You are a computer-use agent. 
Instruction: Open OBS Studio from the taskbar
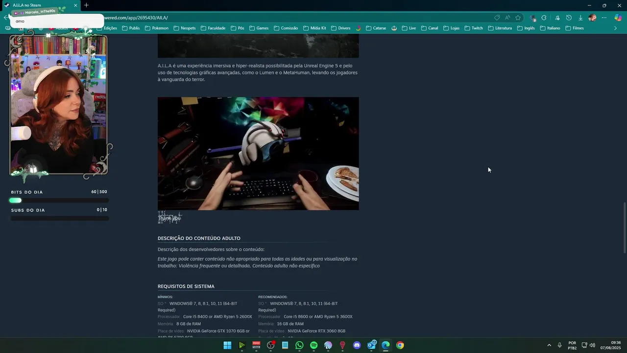point(270,345)
